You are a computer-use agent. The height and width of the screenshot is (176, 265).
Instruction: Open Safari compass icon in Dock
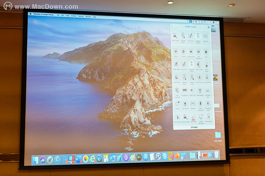(x=57, y=160)
